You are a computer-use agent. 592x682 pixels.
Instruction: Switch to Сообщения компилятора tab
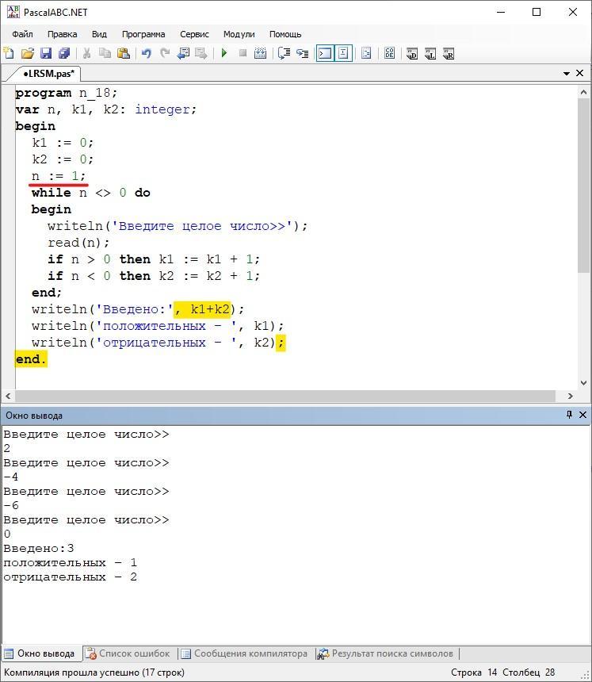click(x=244, y=653)
